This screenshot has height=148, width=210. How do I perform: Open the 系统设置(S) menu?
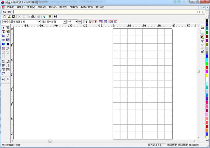click(x=87, y=7)
